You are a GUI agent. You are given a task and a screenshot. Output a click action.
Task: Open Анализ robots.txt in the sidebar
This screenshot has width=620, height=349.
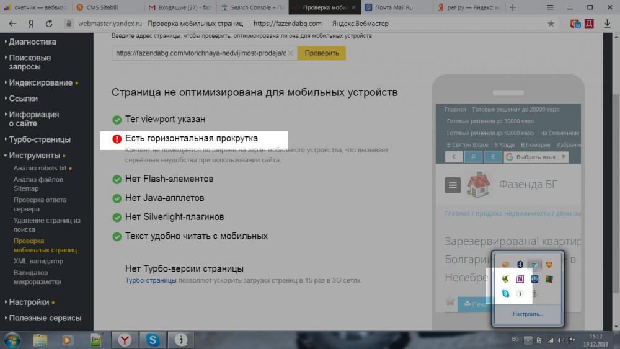[x=40, y=168]
